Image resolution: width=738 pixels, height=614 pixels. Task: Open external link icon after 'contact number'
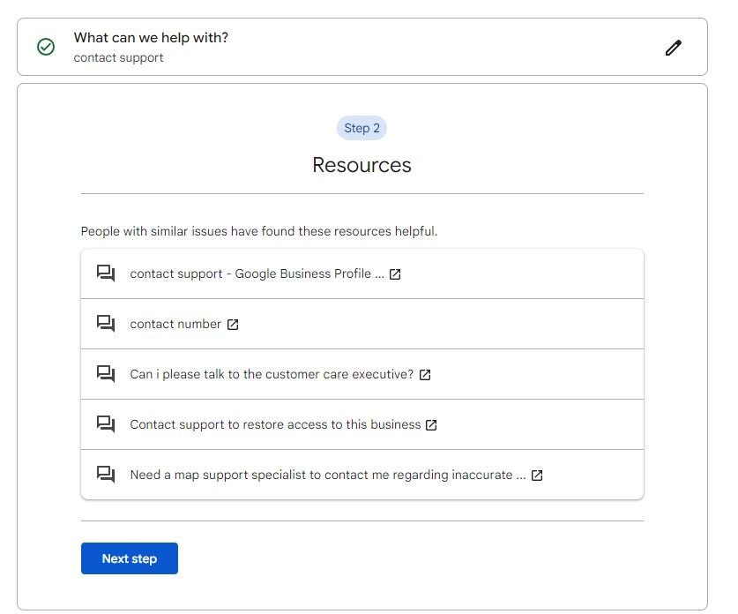[233, 325]
